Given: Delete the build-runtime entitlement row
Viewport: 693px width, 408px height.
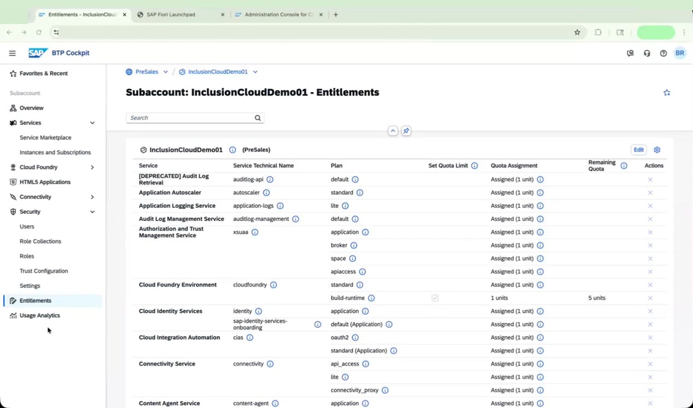Looking at the screenshot, I should 650,298.
